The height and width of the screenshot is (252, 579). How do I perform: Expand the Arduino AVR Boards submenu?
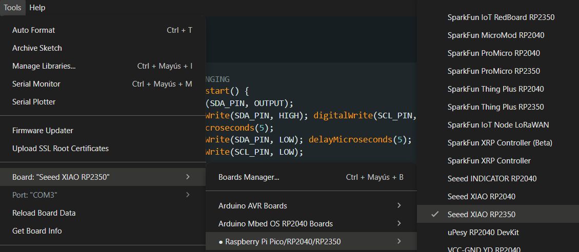399,206
